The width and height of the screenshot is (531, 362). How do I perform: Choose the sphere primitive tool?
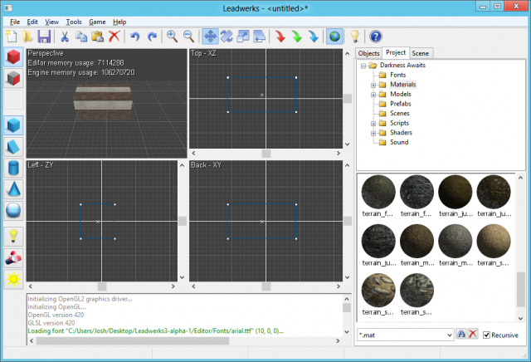[14, 211]
